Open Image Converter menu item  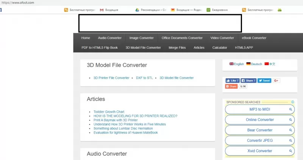(141, 38)
